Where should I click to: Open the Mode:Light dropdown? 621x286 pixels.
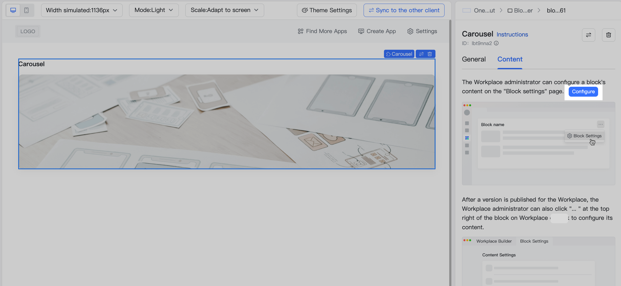click(154, 10)
